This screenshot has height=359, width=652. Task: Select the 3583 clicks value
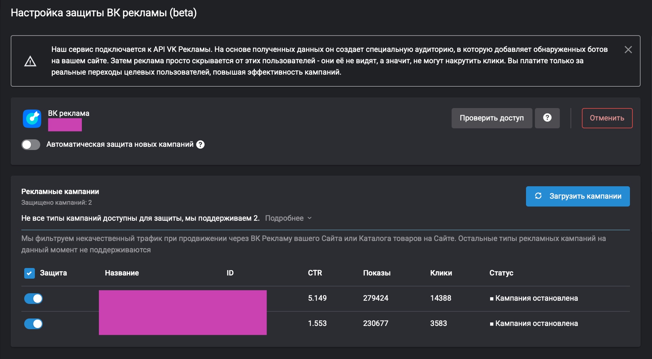(x=438, y=323)
